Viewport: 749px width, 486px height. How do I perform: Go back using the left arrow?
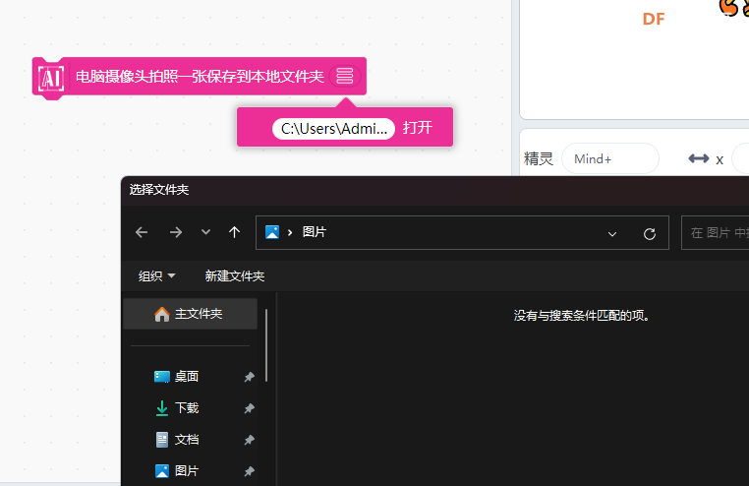coord(142,233)
